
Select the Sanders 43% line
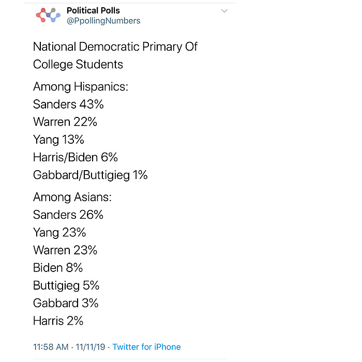(x=68, y=104)
